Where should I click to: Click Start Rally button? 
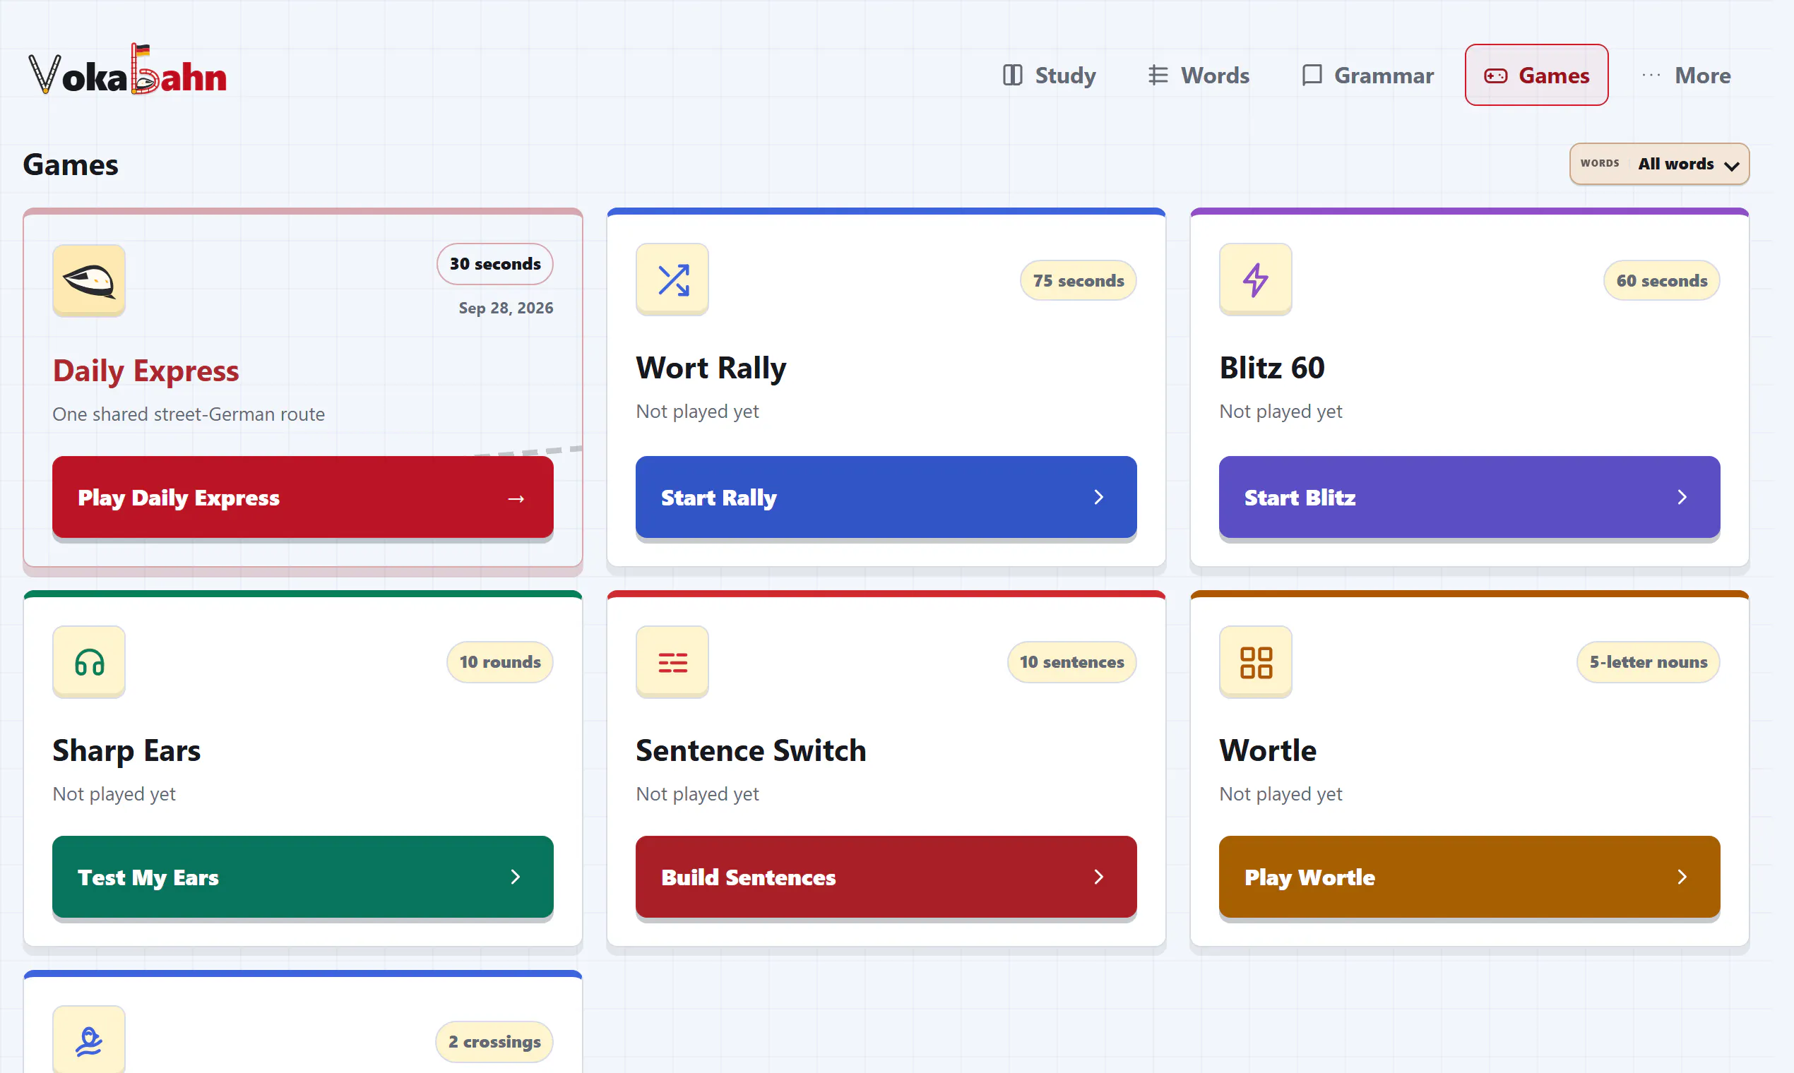(886, 498)
